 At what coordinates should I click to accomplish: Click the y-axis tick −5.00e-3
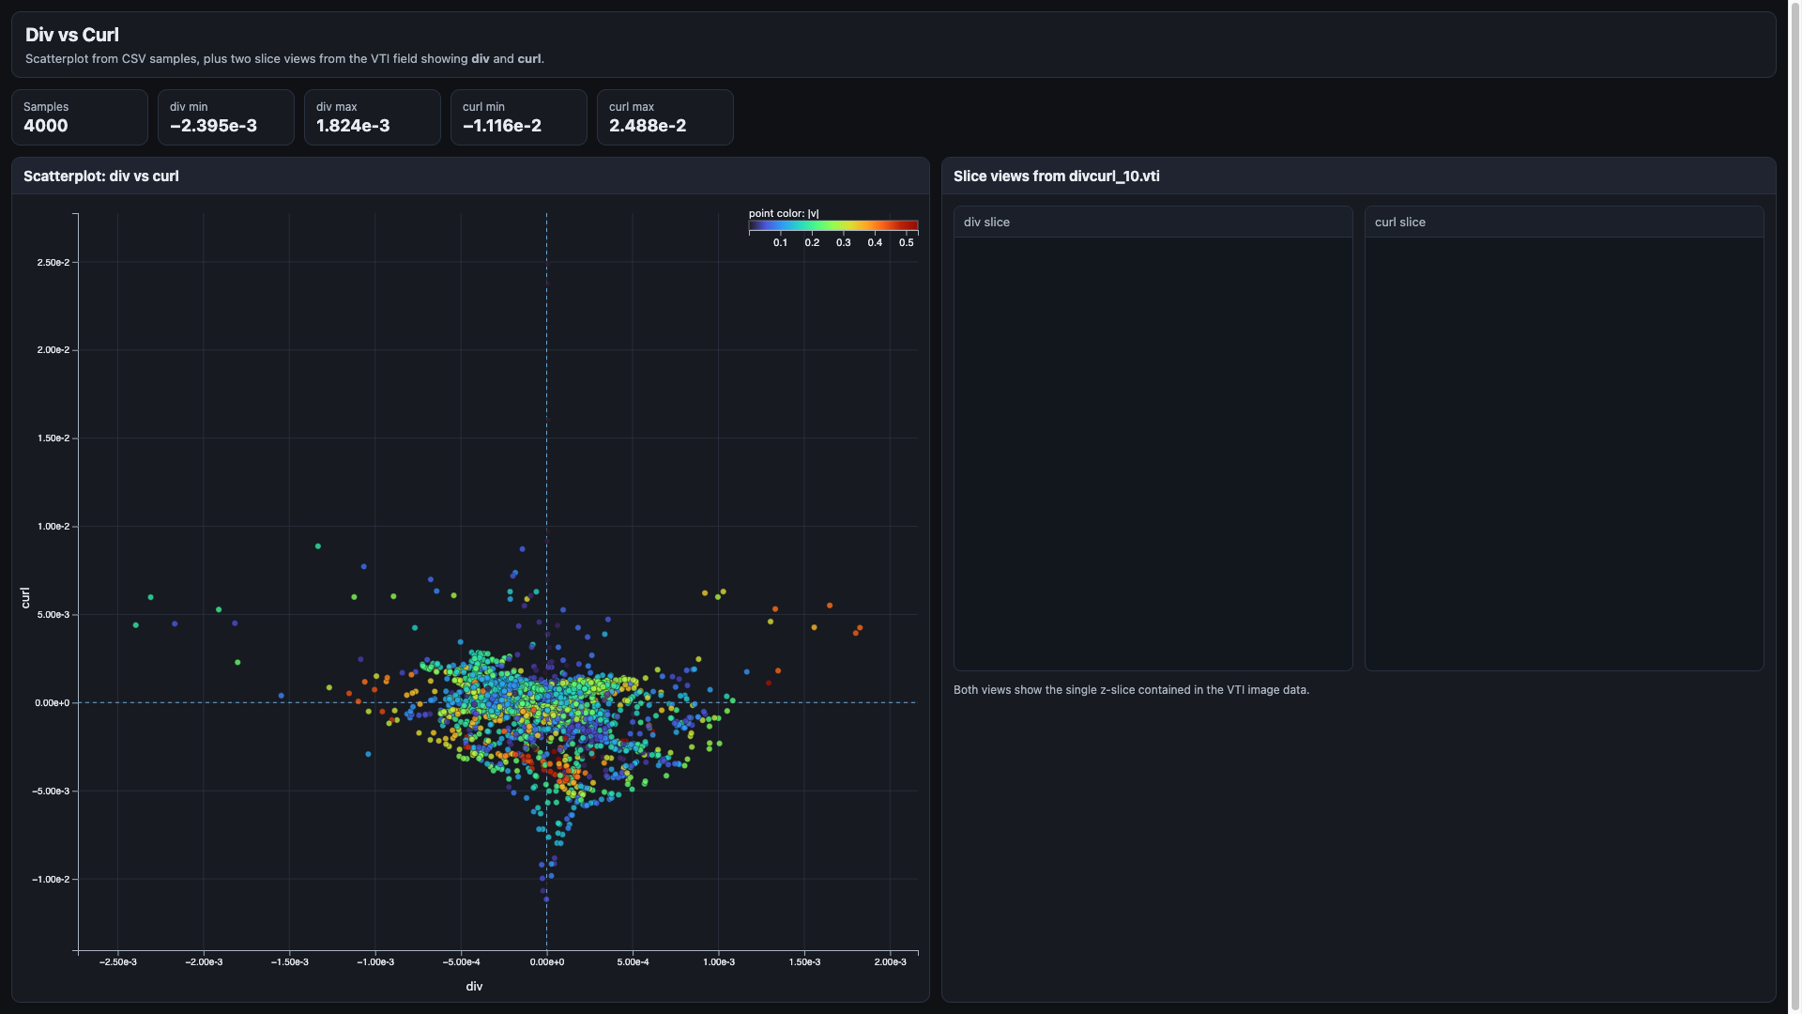point(51,791)
